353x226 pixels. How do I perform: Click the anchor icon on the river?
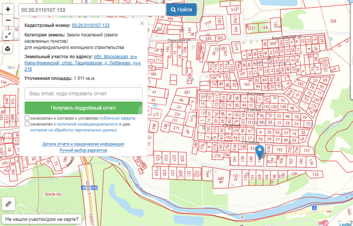[315, 207]
